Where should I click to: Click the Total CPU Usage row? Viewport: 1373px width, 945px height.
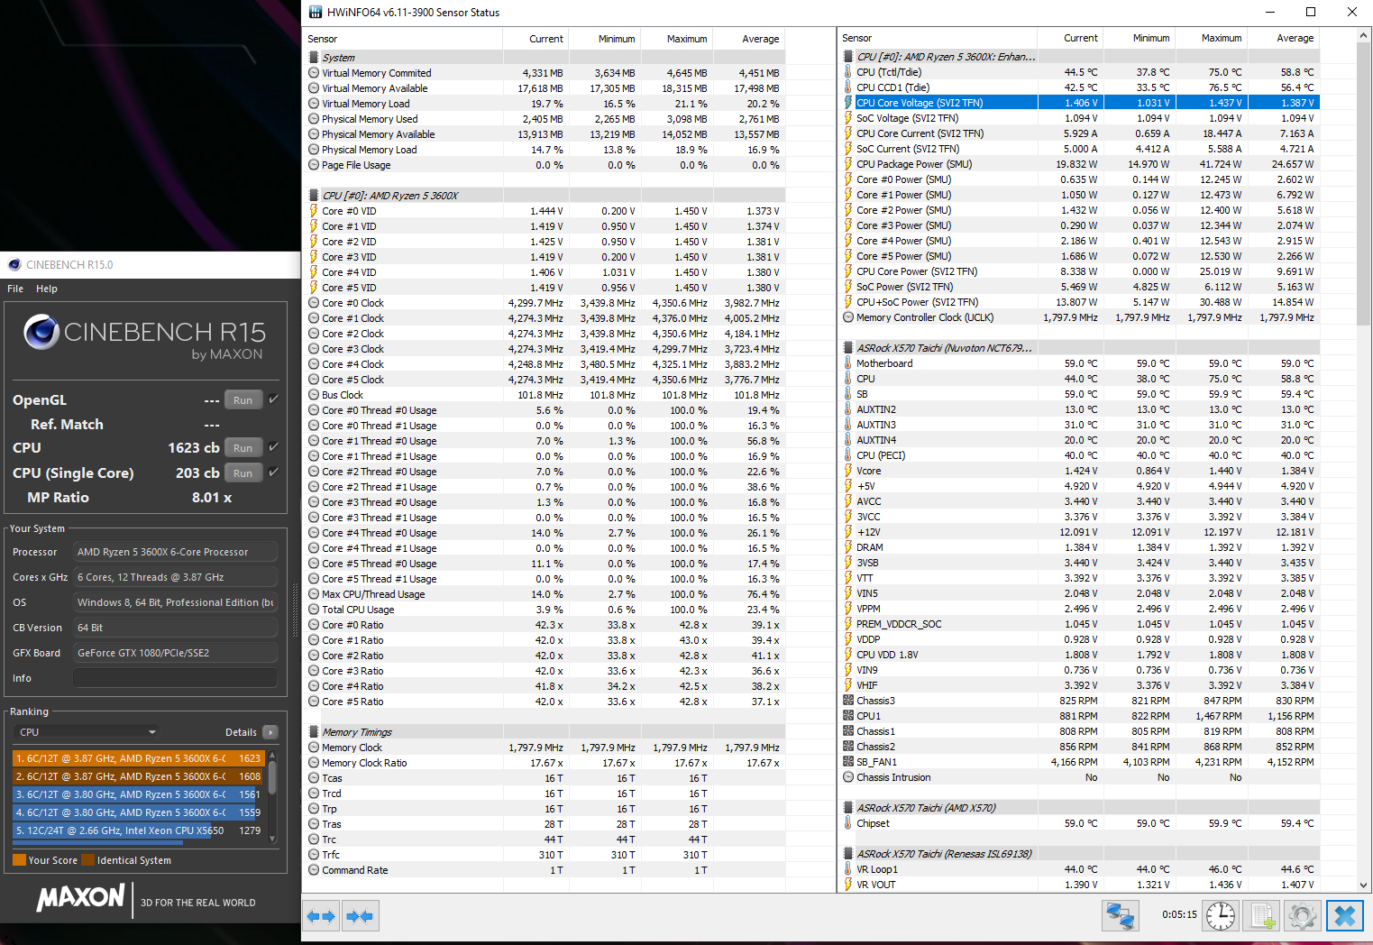pos(546,610)
